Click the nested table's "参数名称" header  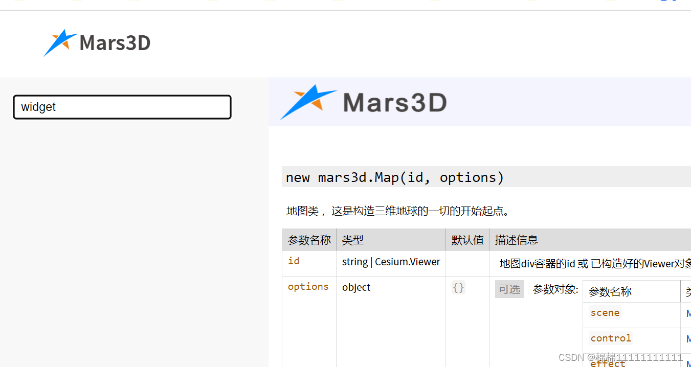(x=610, y=291)
